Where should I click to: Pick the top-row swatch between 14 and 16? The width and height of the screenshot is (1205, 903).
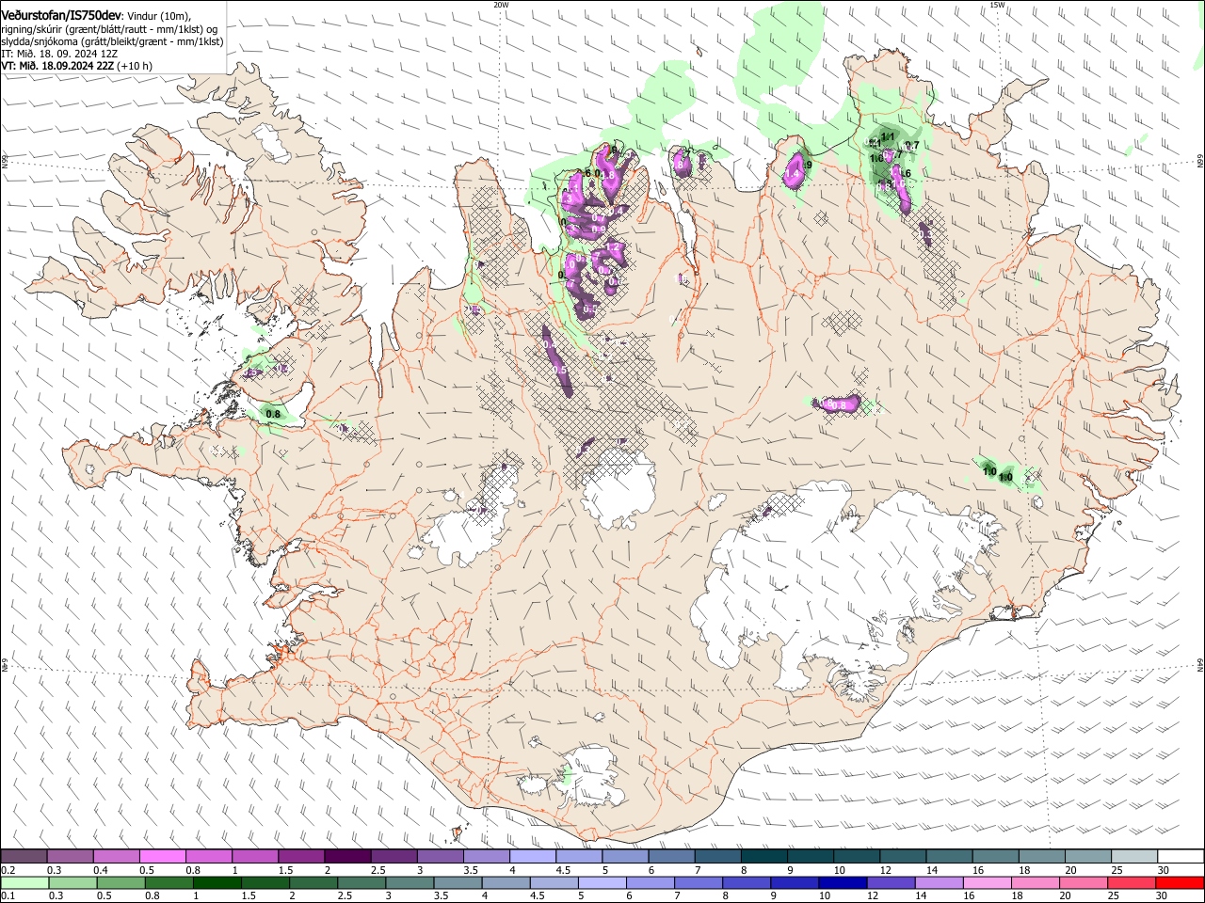[x=949, y=857]
